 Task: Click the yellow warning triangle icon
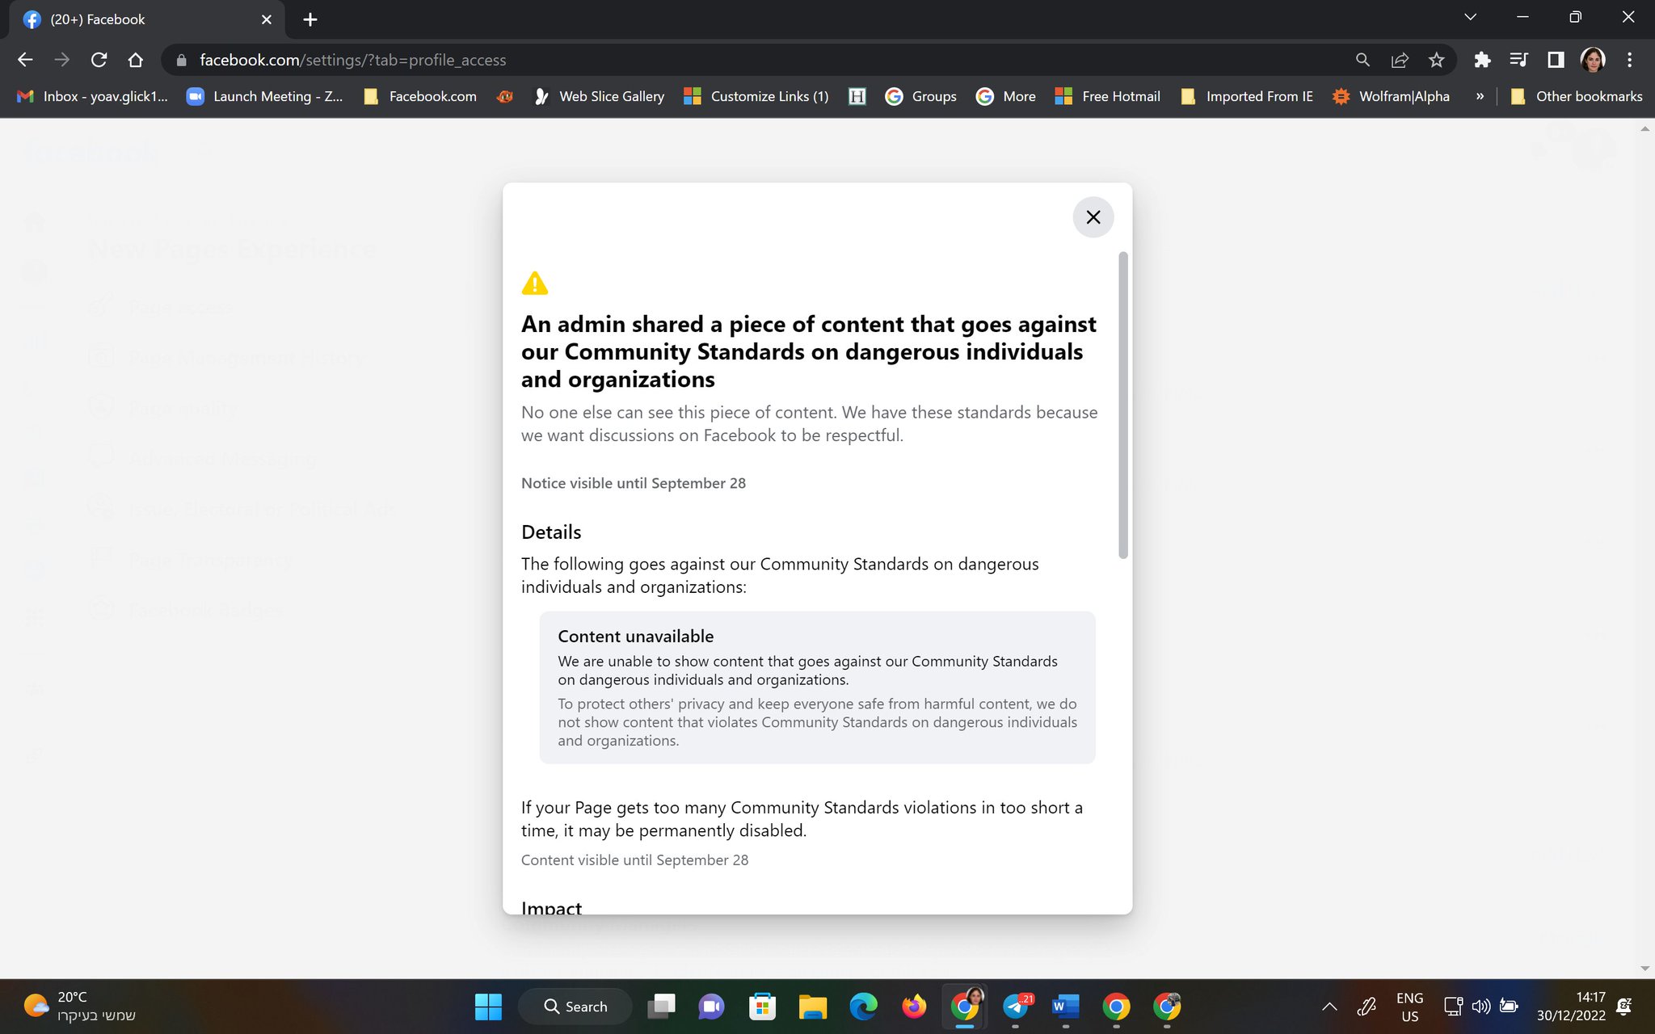(534, 284)
